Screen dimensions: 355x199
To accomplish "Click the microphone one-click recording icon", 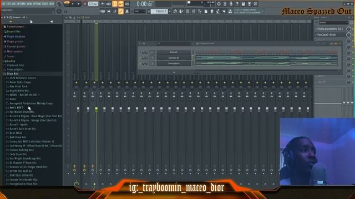I will [x=231, y=4].
